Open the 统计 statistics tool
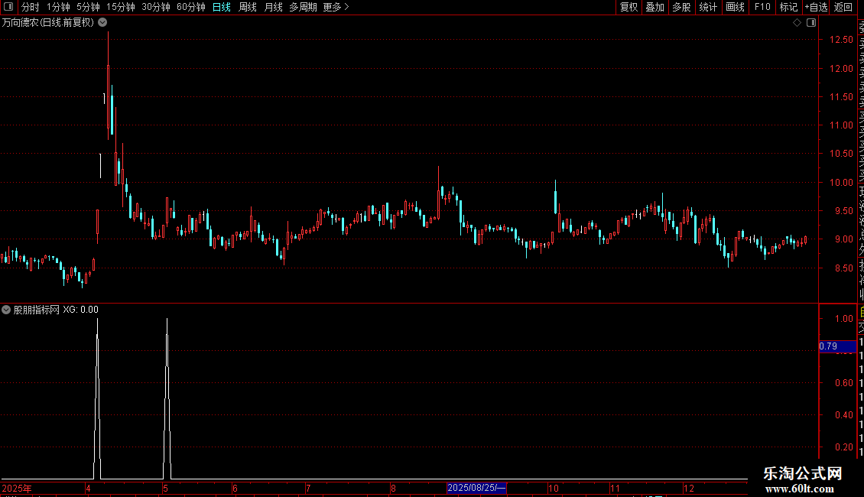 point(708,7)
